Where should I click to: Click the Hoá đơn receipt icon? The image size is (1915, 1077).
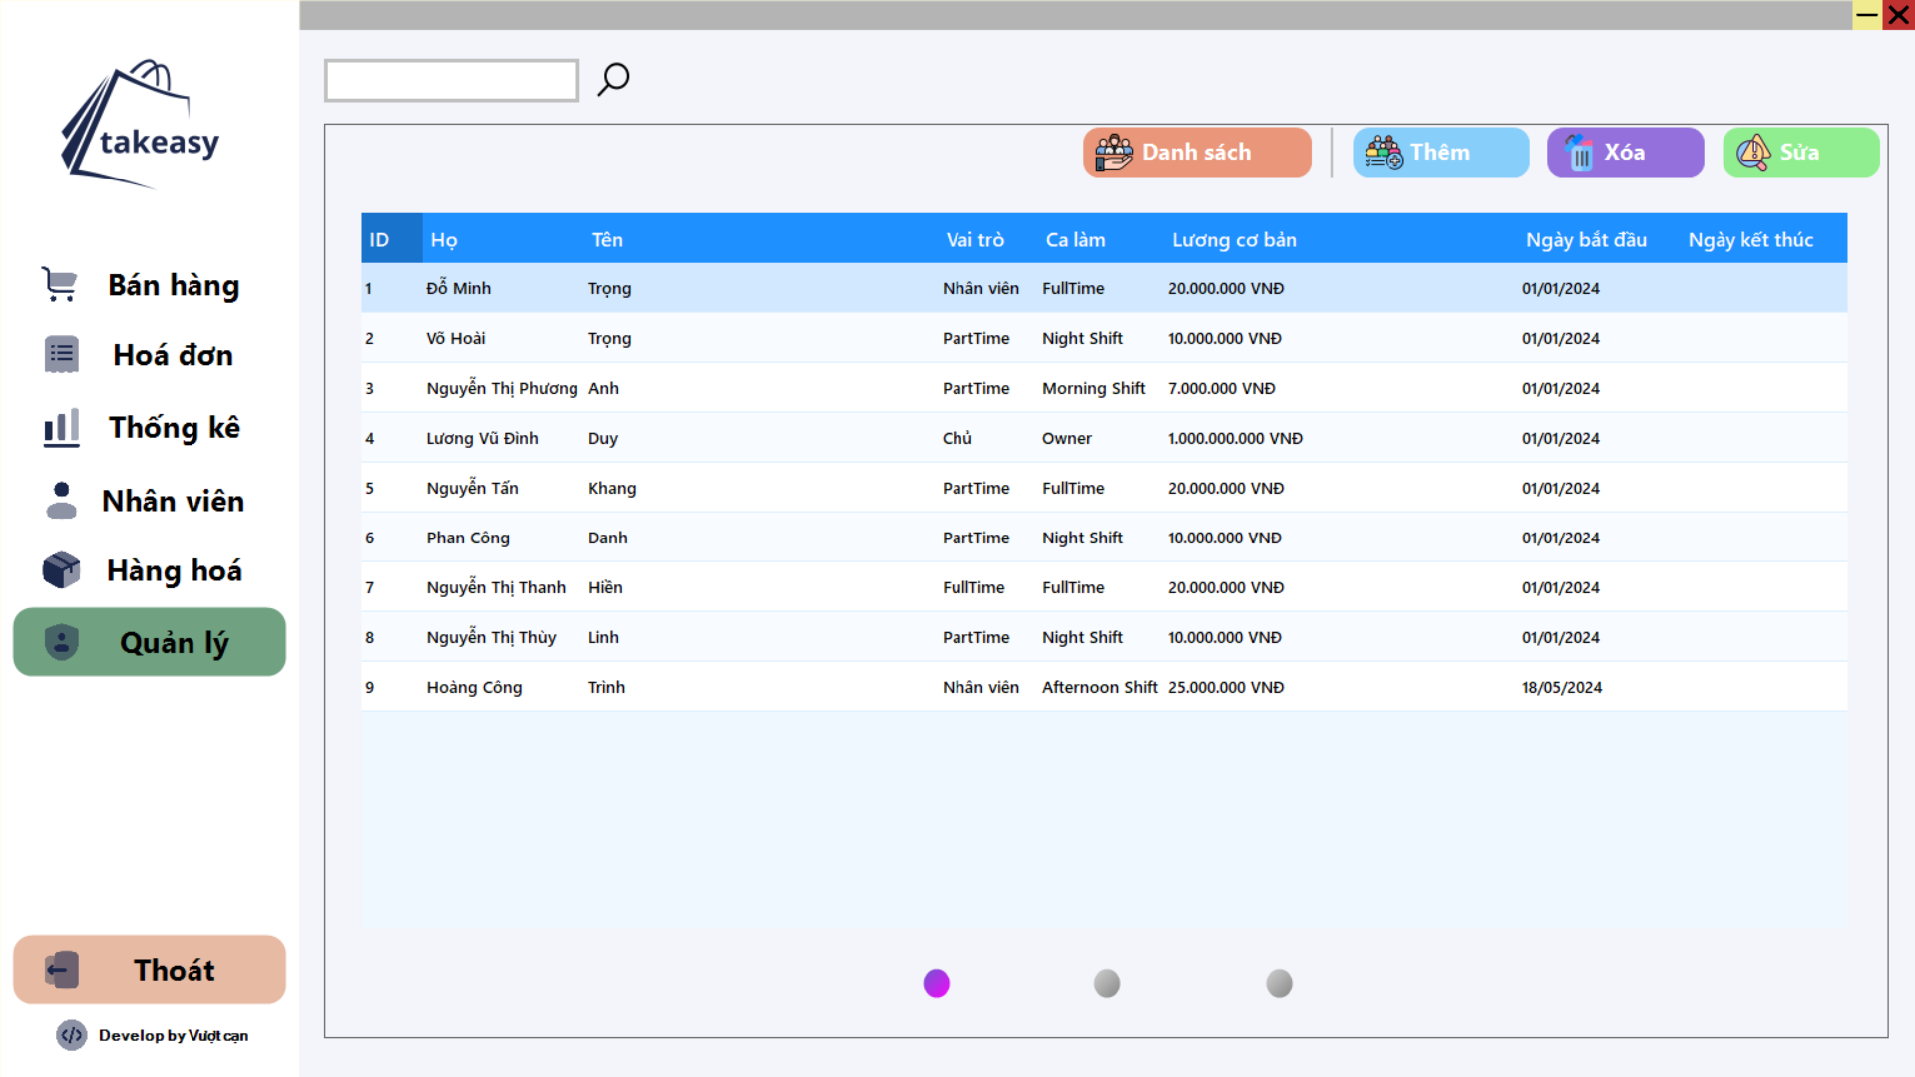[61, 355]
